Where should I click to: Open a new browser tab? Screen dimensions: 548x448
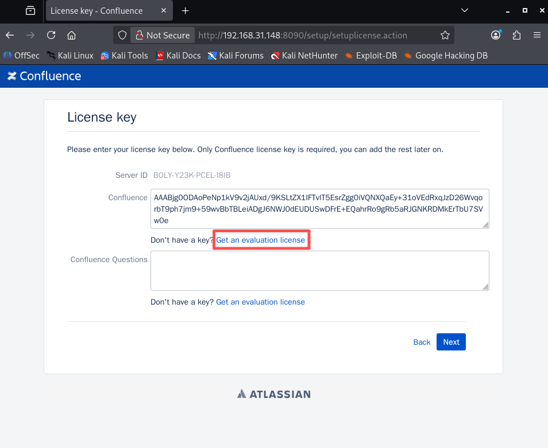pos(185,10)
